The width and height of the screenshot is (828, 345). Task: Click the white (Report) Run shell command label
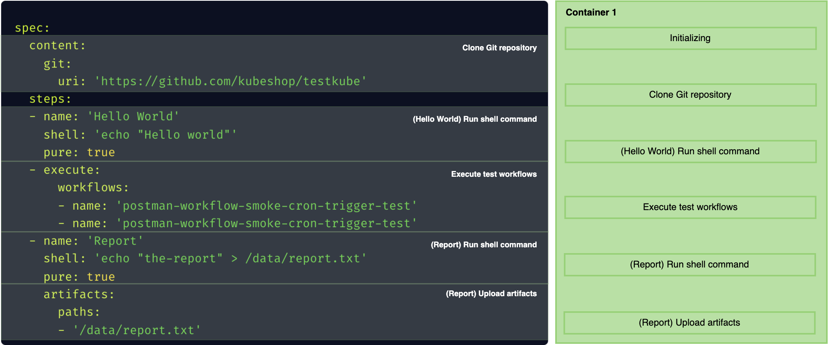tap(483, 245)
